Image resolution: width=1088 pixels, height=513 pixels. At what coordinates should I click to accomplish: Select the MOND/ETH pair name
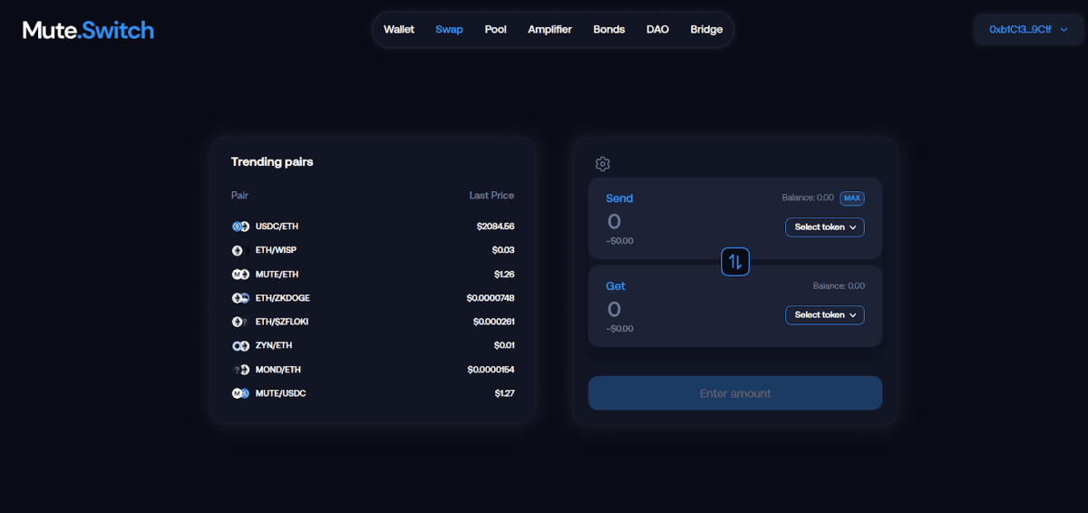pyautogui.click(x=278, y=370)
